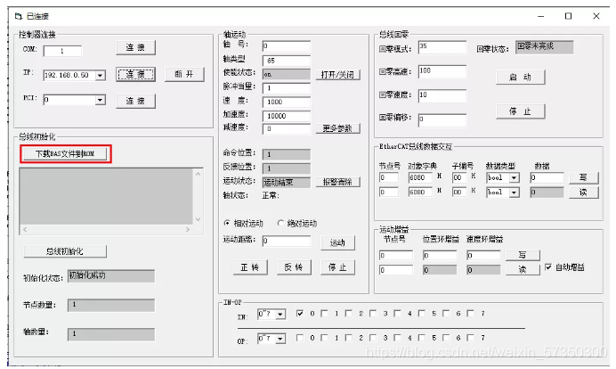Image resolution: width=616 pixels, height=369 pixels.
Task: Open the IN range dropdown 0~7
Action: tap(280, 315)
